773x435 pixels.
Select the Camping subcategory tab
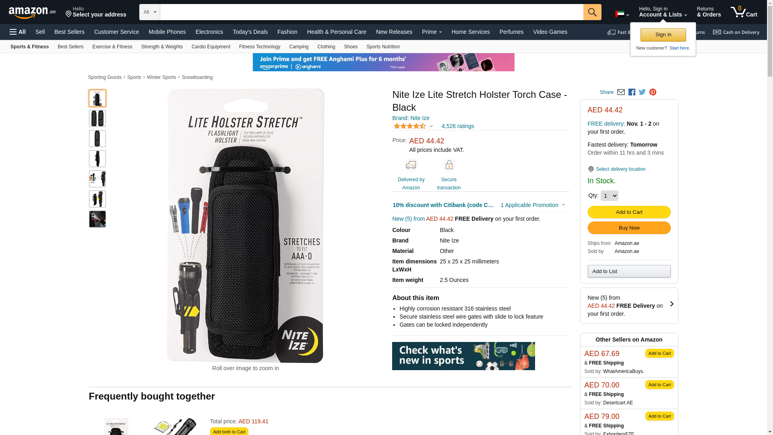click(299, 47)
